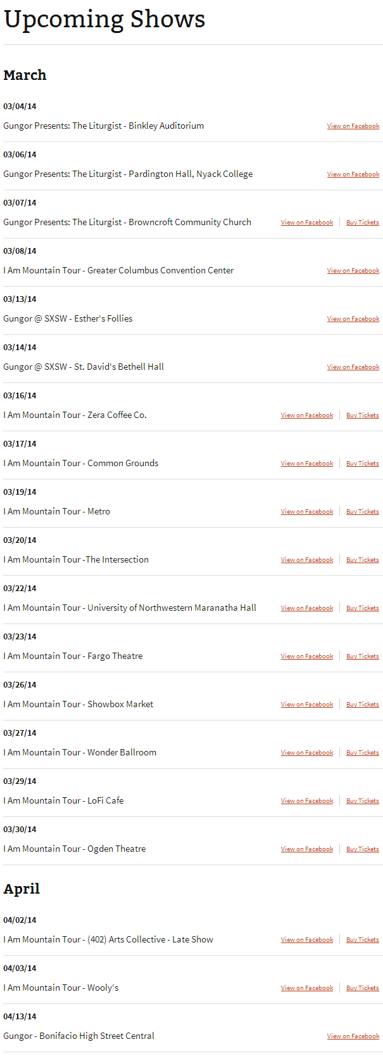View Maranatha Hall show on Facebook
383x1063 pixels.
[307, 608]
